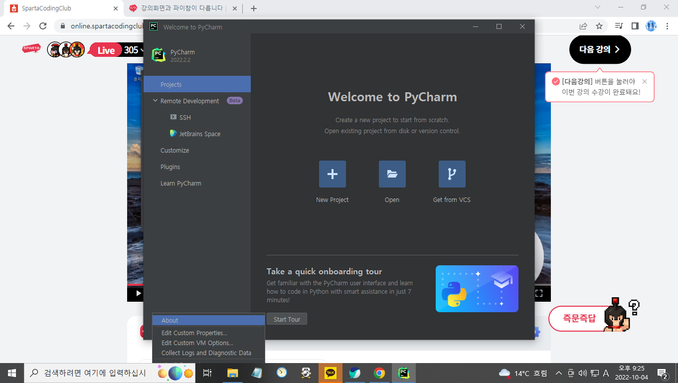Screen dimensions: 678x383
Task: Click the Get from VCS branch icon
Action: [452, 174]
